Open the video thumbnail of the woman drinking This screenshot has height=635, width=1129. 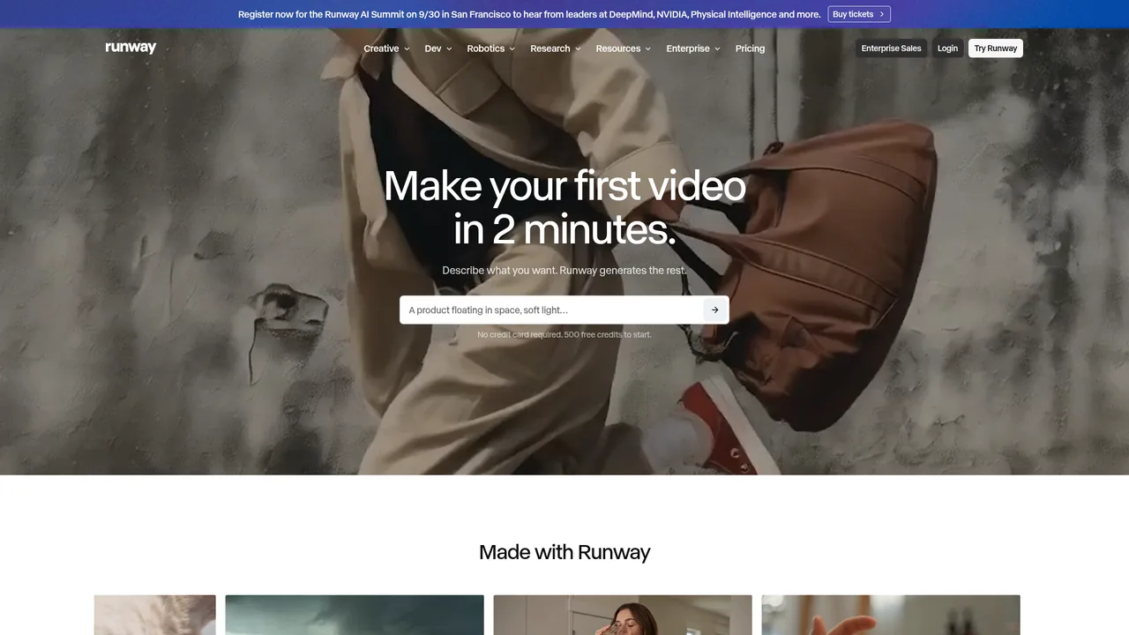pyautogui.click(x=623, y=615)
